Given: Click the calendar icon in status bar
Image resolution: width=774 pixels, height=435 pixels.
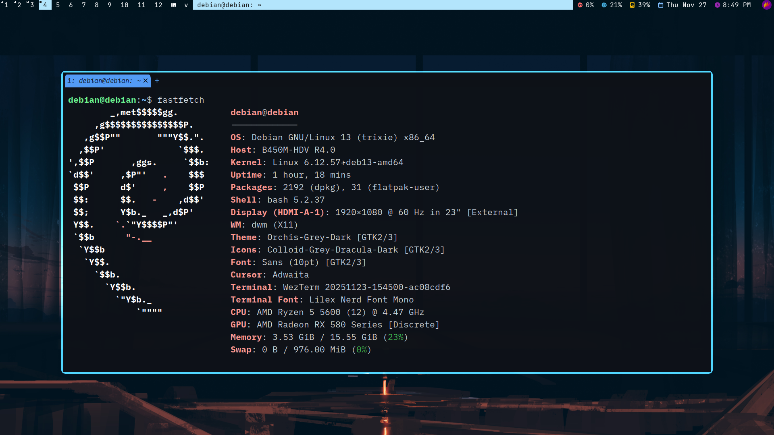Looking at the screenshot, I should click(x=661, y=5).
